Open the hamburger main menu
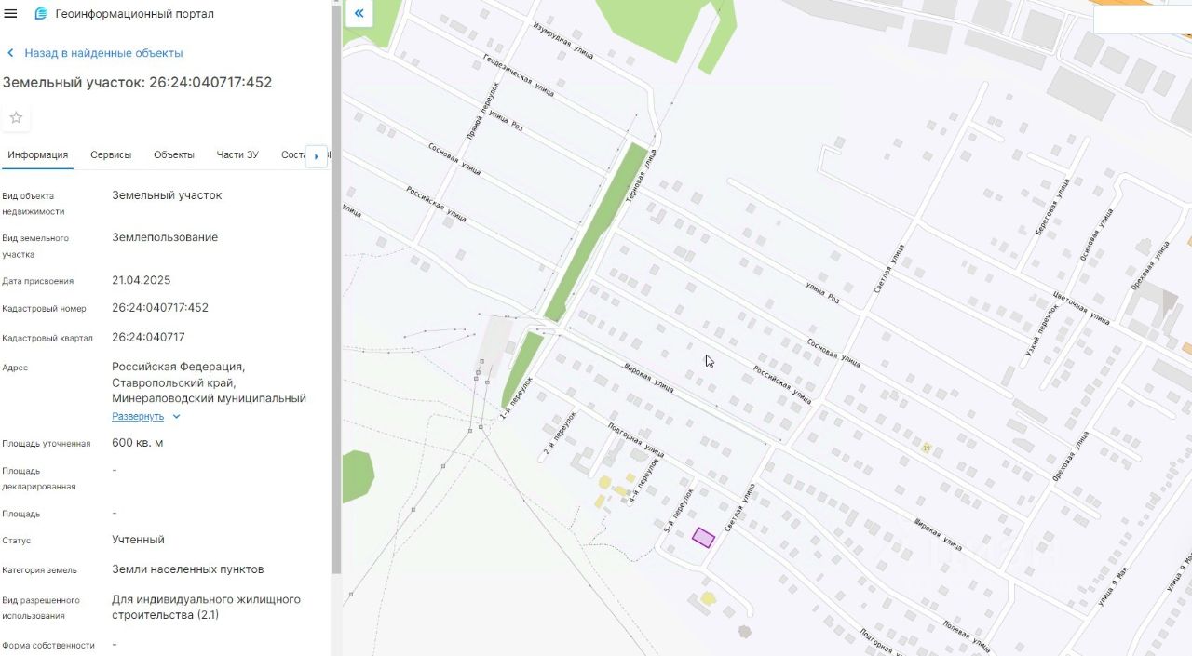Viewport: 1192px width, 656px height. coord(11,14)
